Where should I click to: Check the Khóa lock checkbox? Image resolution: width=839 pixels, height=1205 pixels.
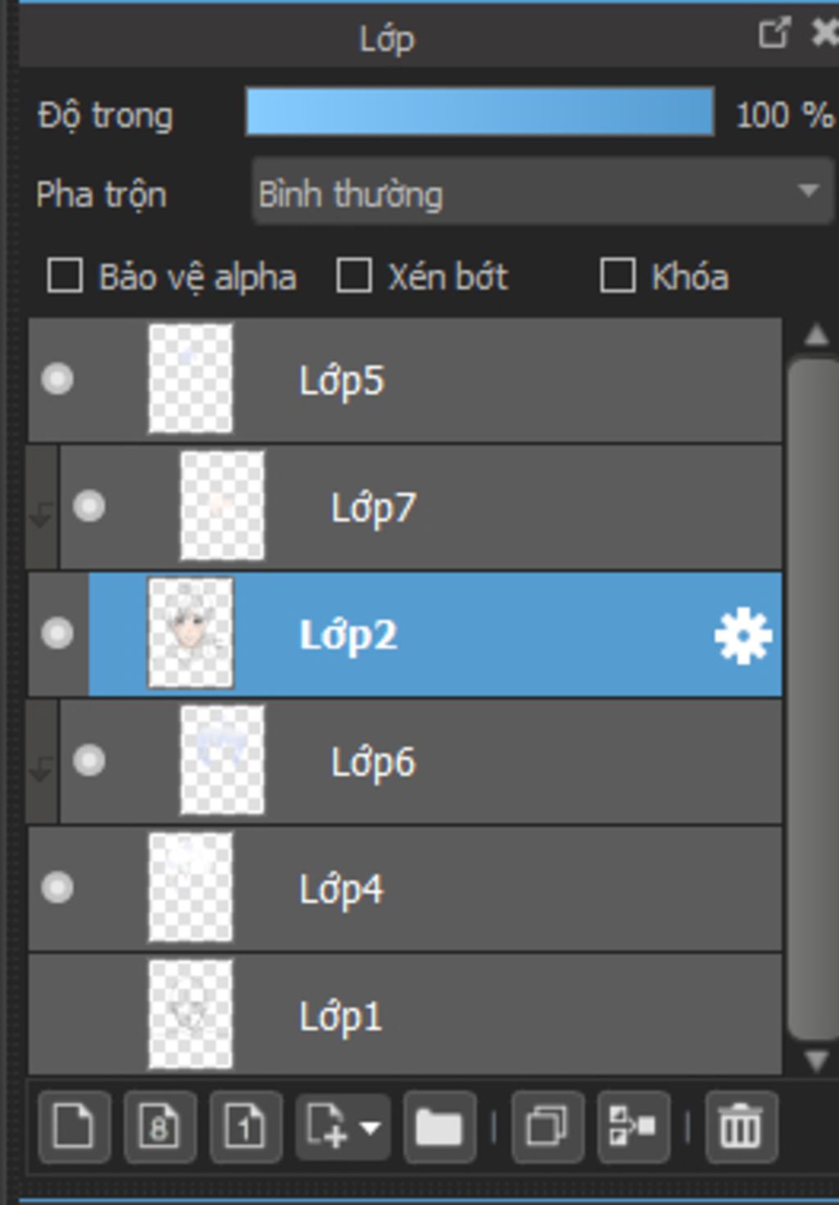tap(618, 275)
